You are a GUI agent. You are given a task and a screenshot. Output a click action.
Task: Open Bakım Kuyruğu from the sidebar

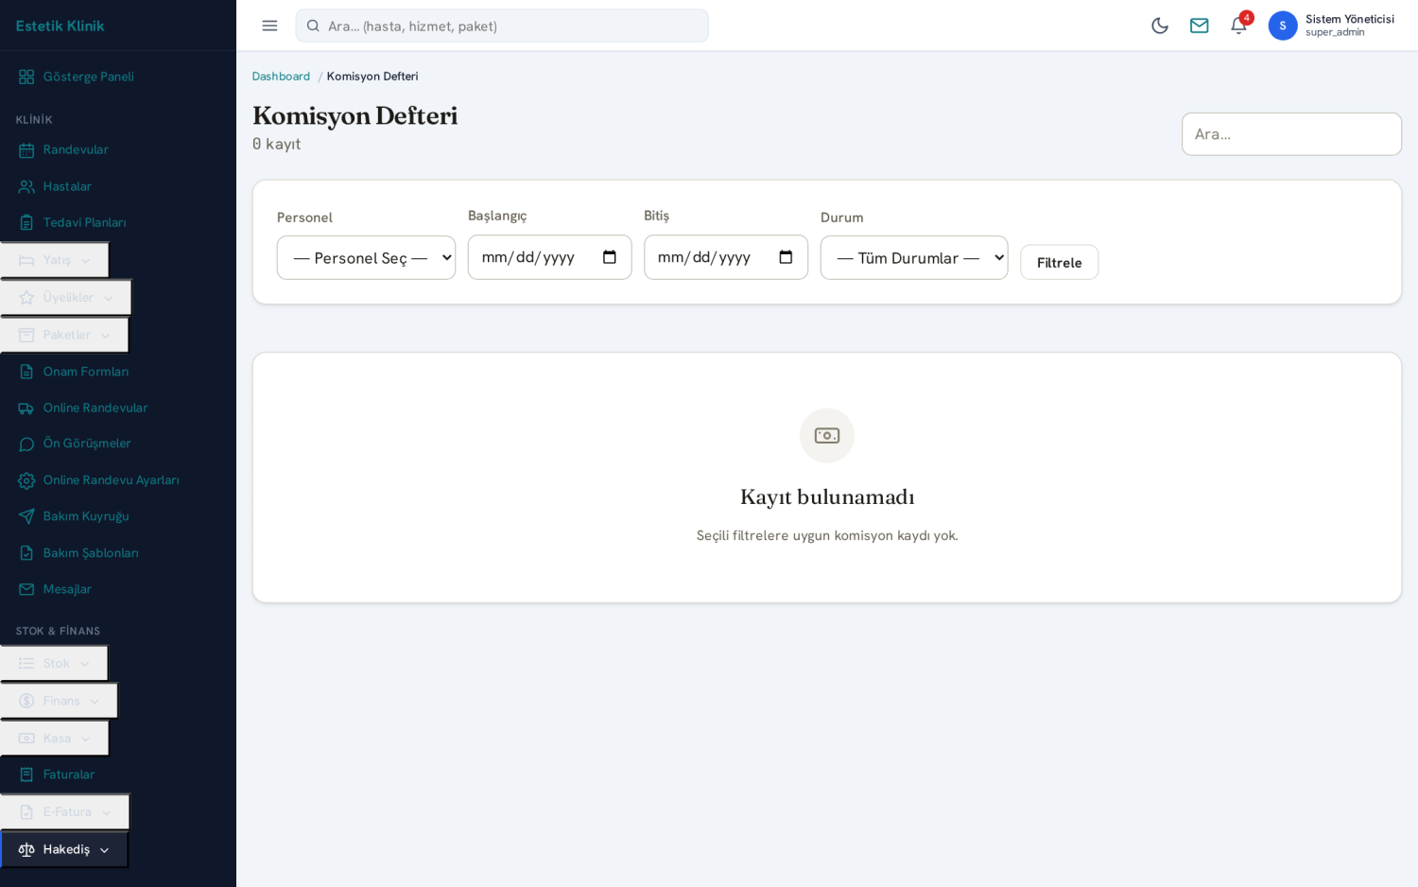pos(86,516)
